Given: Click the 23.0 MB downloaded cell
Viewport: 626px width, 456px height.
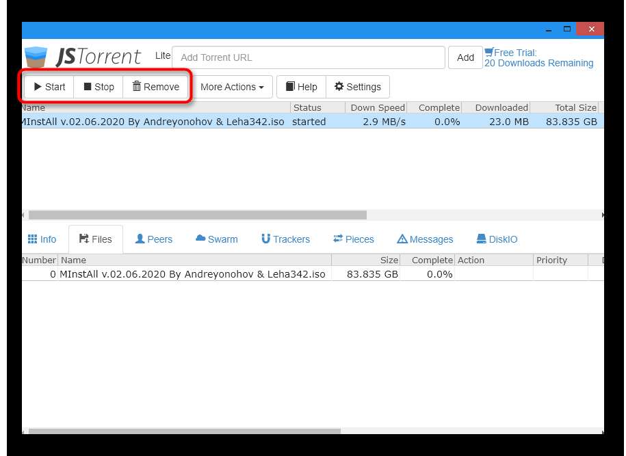Looking at the screenshot, I should 509,121.
